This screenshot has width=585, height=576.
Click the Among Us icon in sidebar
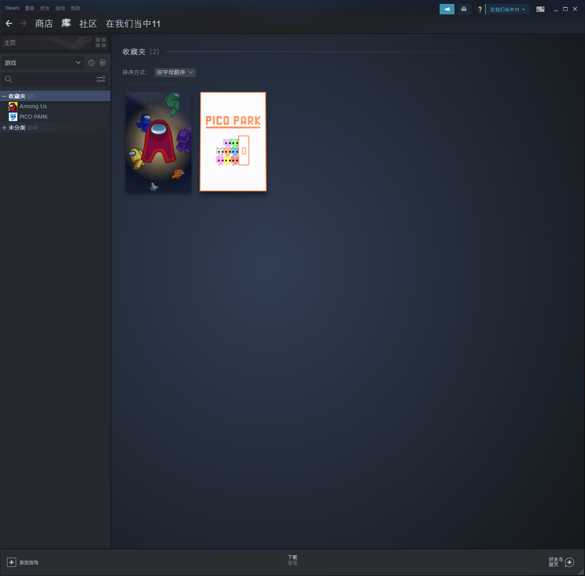[13, 106]
